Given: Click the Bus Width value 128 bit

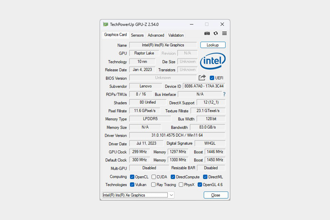Looking at the screenshot, I should [x=211, y=119].
